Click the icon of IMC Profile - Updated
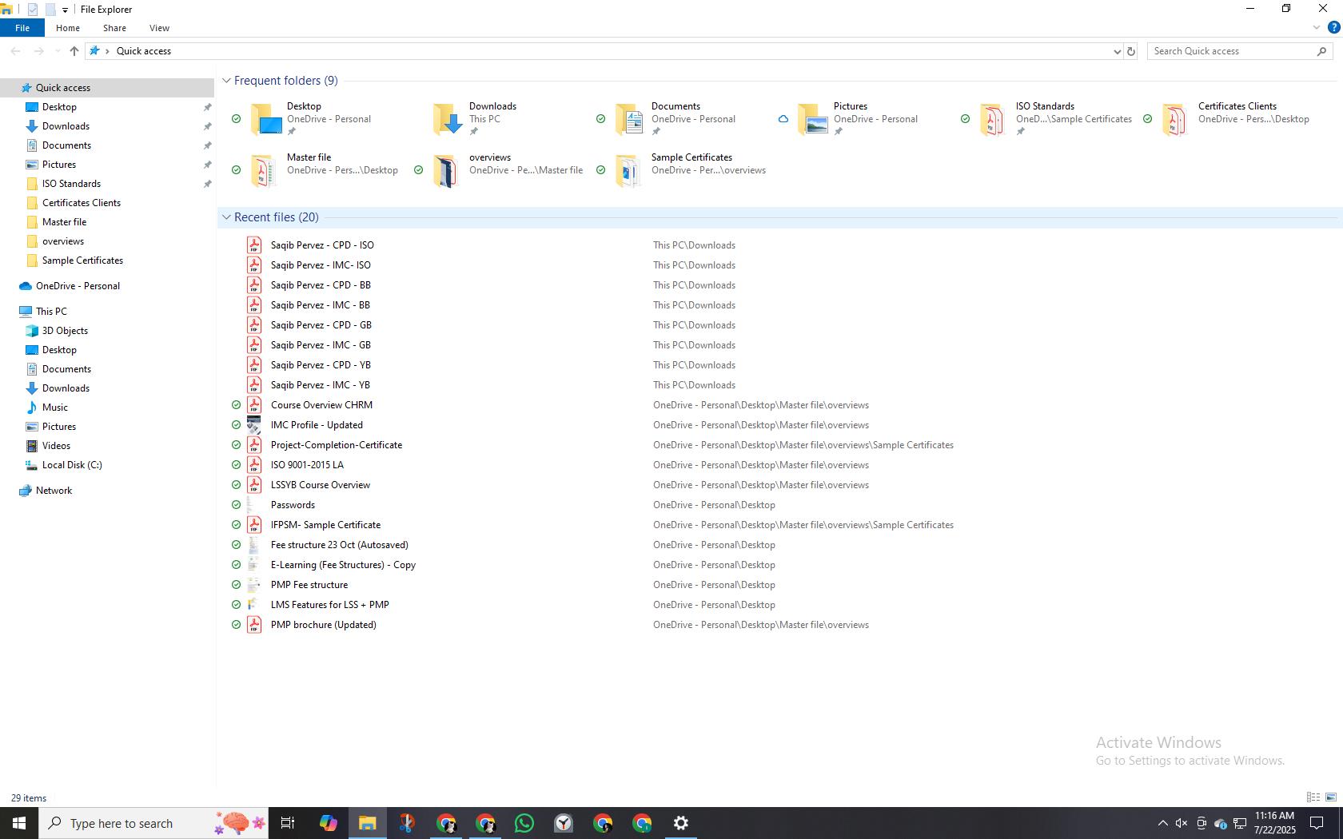The width and height of the screenshot is (1343, 839). [x=254, y=425]
